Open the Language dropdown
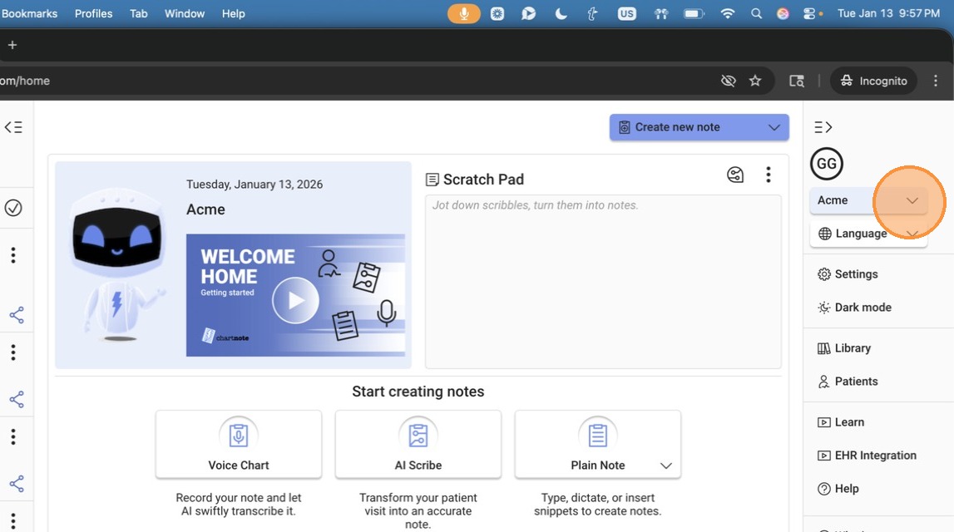The width and height of the screenshot is (954, 532). point(868,234)
